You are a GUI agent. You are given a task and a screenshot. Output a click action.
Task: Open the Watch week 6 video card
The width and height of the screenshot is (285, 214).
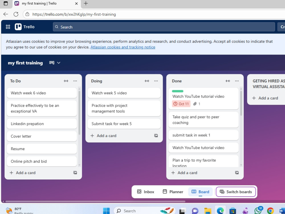[x=42, y=93]
